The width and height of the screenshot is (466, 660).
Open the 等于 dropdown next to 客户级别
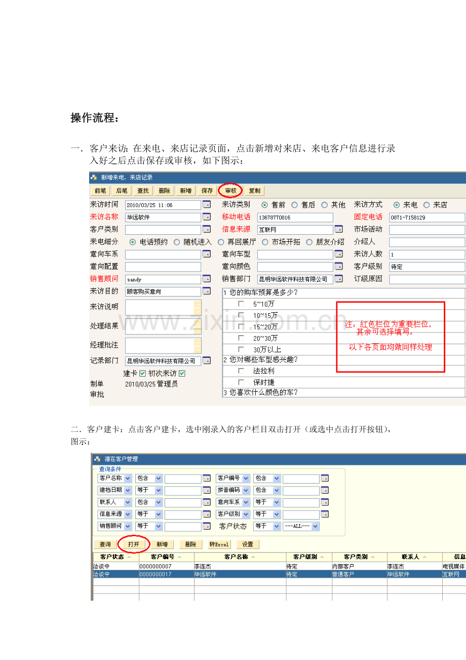267,514
